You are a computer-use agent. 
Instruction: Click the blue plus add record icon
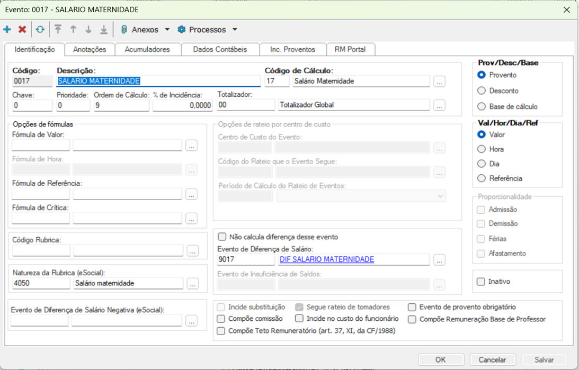coord(7,30)
